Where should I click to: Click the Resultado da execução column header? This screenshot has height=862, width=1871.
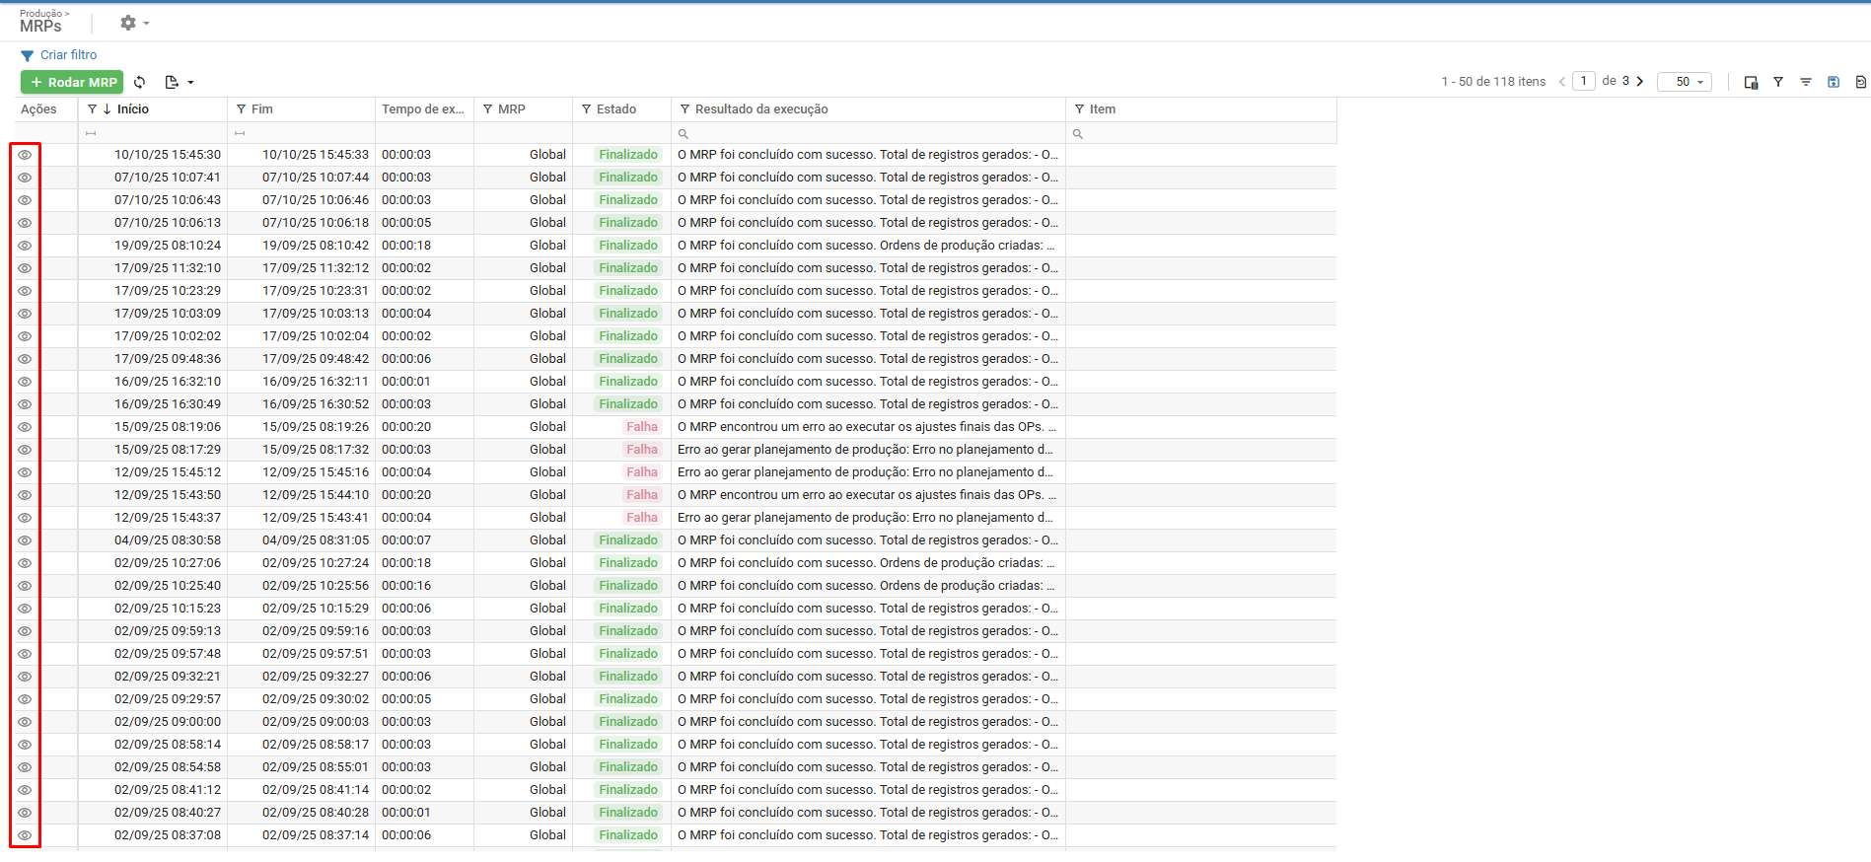[x=761, y=109]
